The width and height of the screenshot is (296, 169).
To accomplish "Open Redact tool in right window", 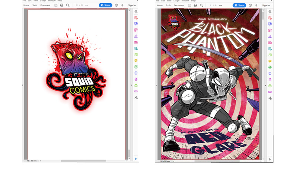I will 270,92.
